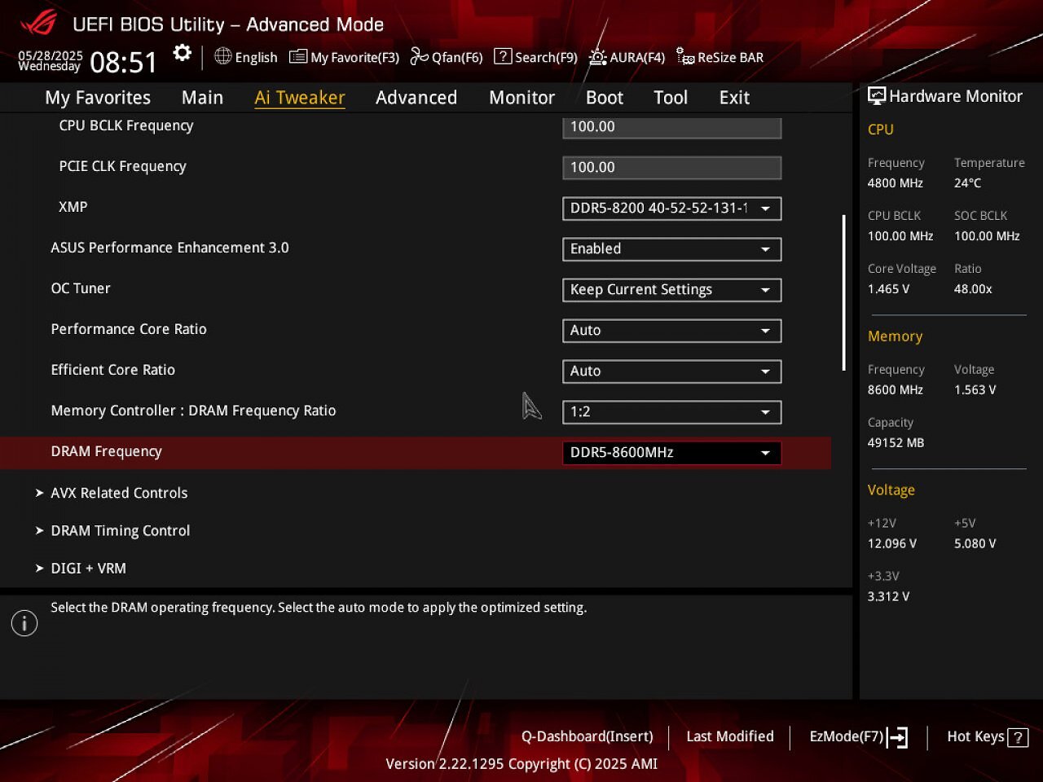Open My Favorite(F3) list icon

click(298, 56)
